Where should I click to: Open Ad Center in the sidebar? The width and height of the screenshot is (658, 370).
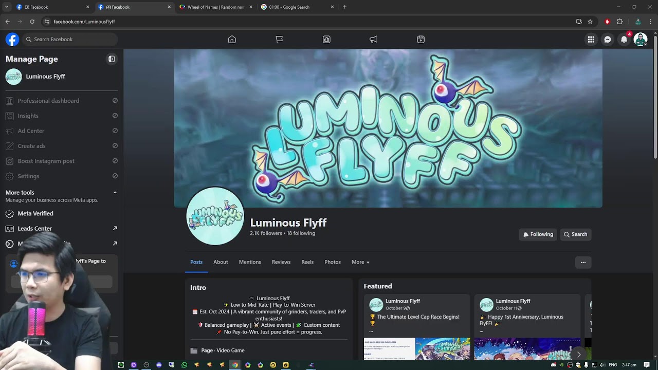point(62,131)
